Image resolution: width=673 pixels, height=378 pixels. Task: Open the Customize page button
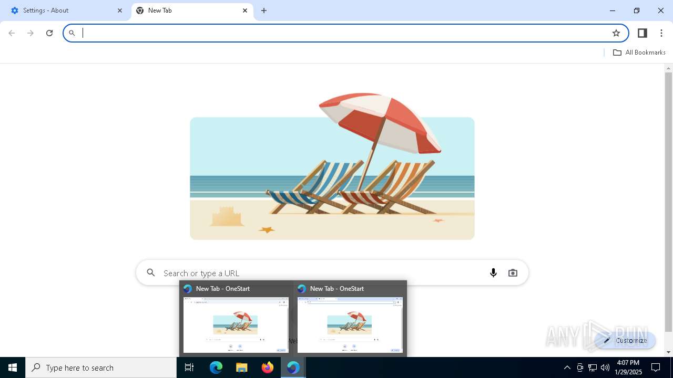(x=625, y=340)
